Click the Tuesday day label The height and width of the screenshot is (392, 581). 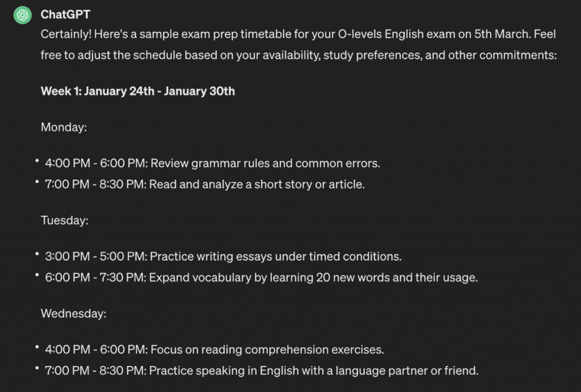64,220
